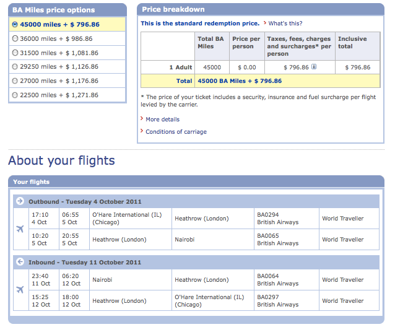This screenshot has height=327, width=395.
Task: Click the outbound right-arrow circle icon
Action: (x=20, y=201)
